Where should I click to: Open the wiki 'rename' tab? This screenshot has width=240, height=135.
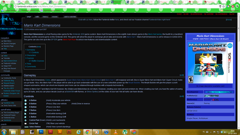click(x=55, y=16)
